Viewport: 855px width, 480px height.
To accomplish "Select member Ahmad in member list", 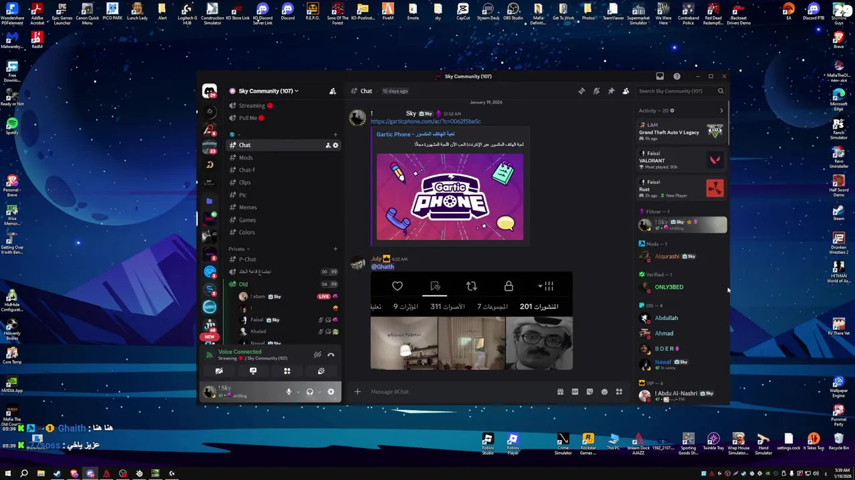I will pos(681,333).
